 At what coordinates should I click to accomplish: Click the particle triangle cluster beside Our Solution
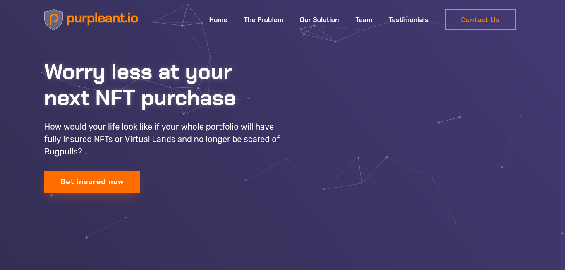tap(317, 33)
